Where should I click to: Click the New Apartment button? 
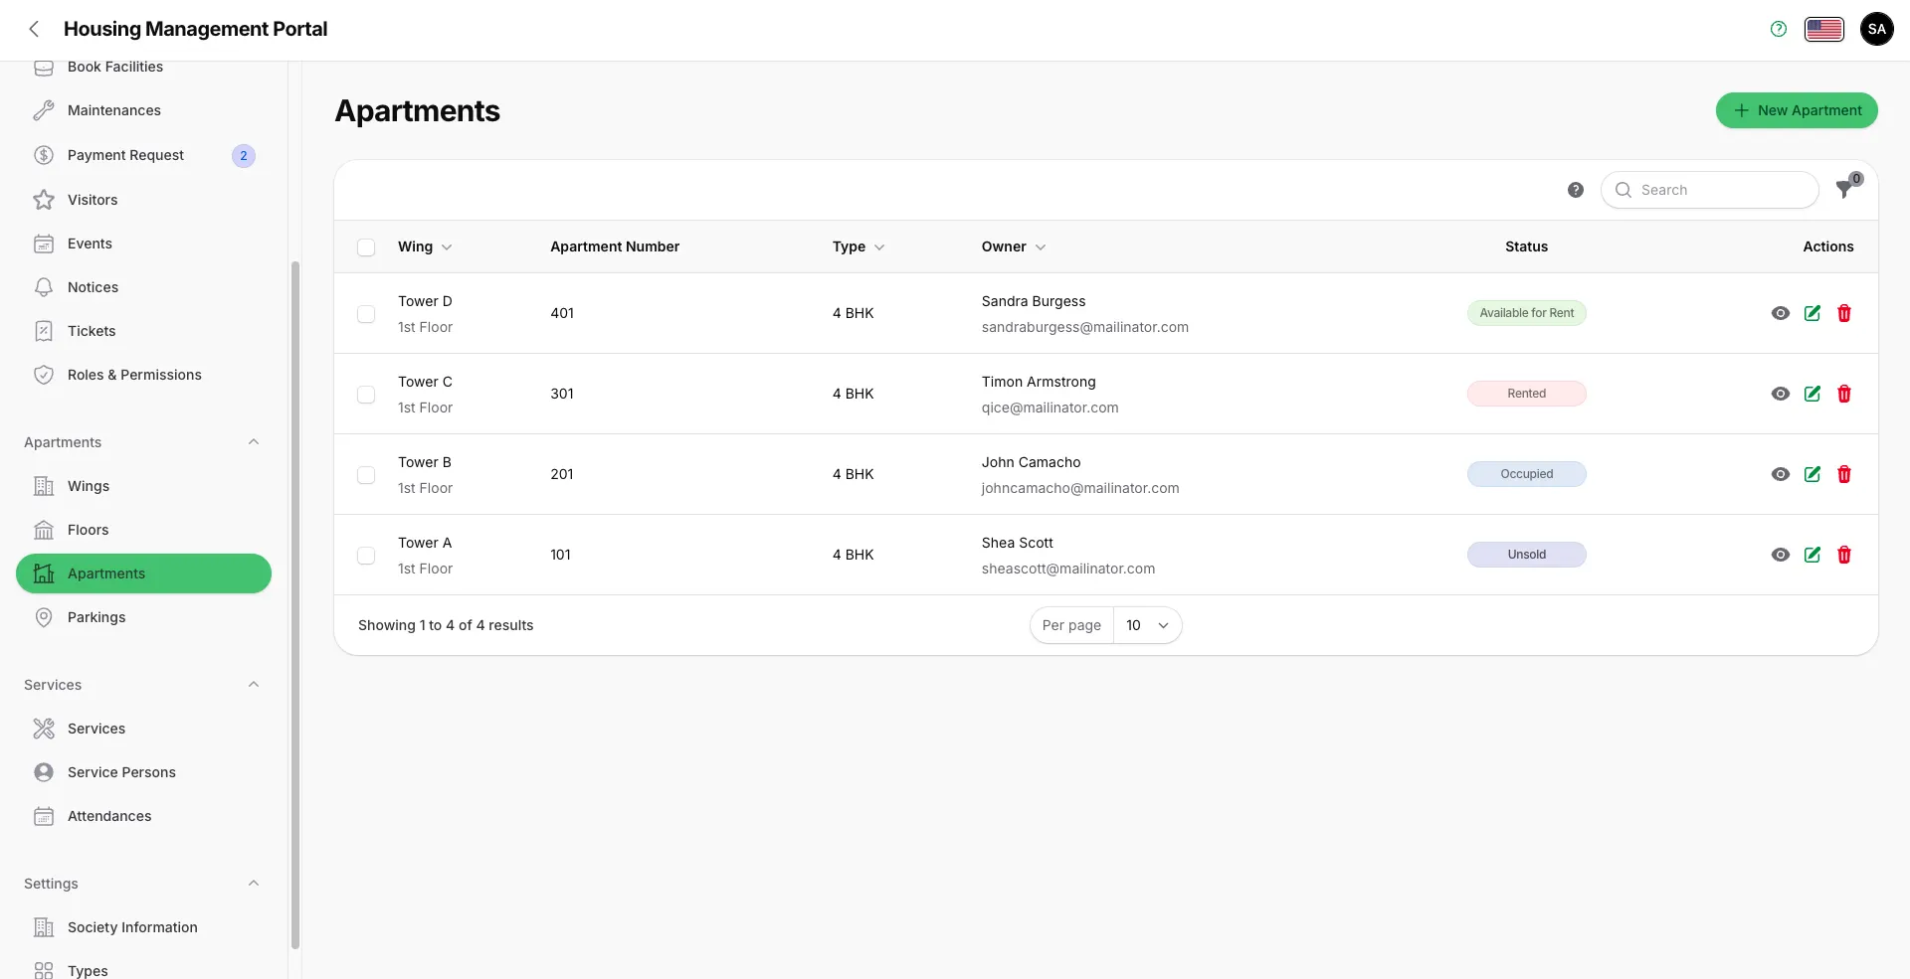(1796, 110)
